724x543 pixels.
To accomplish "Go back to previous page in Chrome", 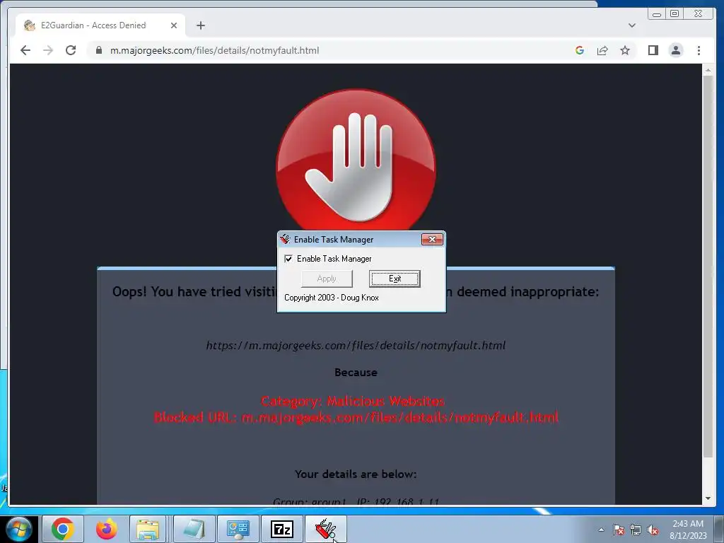I will click(x=25, y=50).
